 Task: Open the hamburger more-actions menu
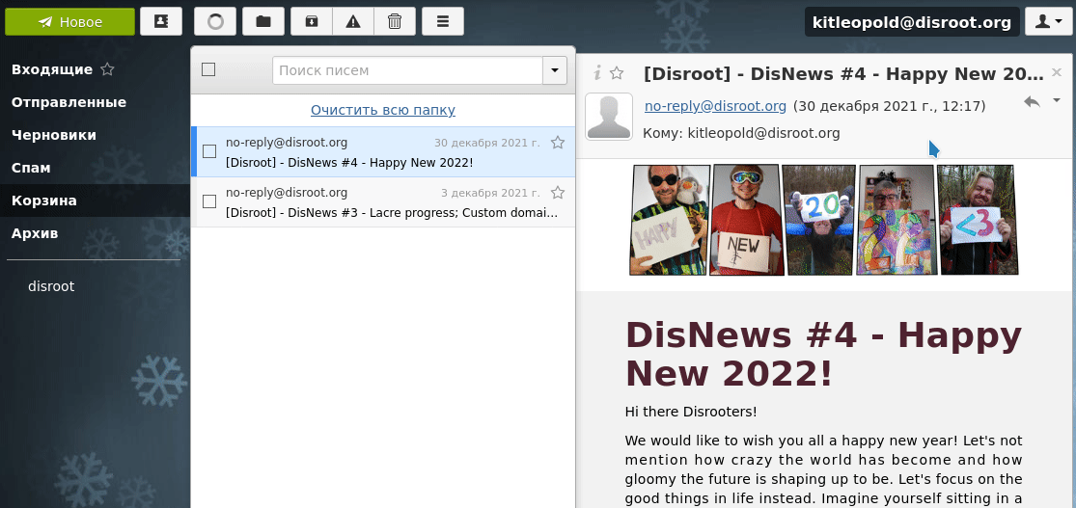(x=442, y=21)
